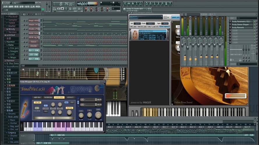Screen dimensions: 259x145
Task: Open Fruity Parametric EQ 2 slot menu
Action: (x=230, y=21)
